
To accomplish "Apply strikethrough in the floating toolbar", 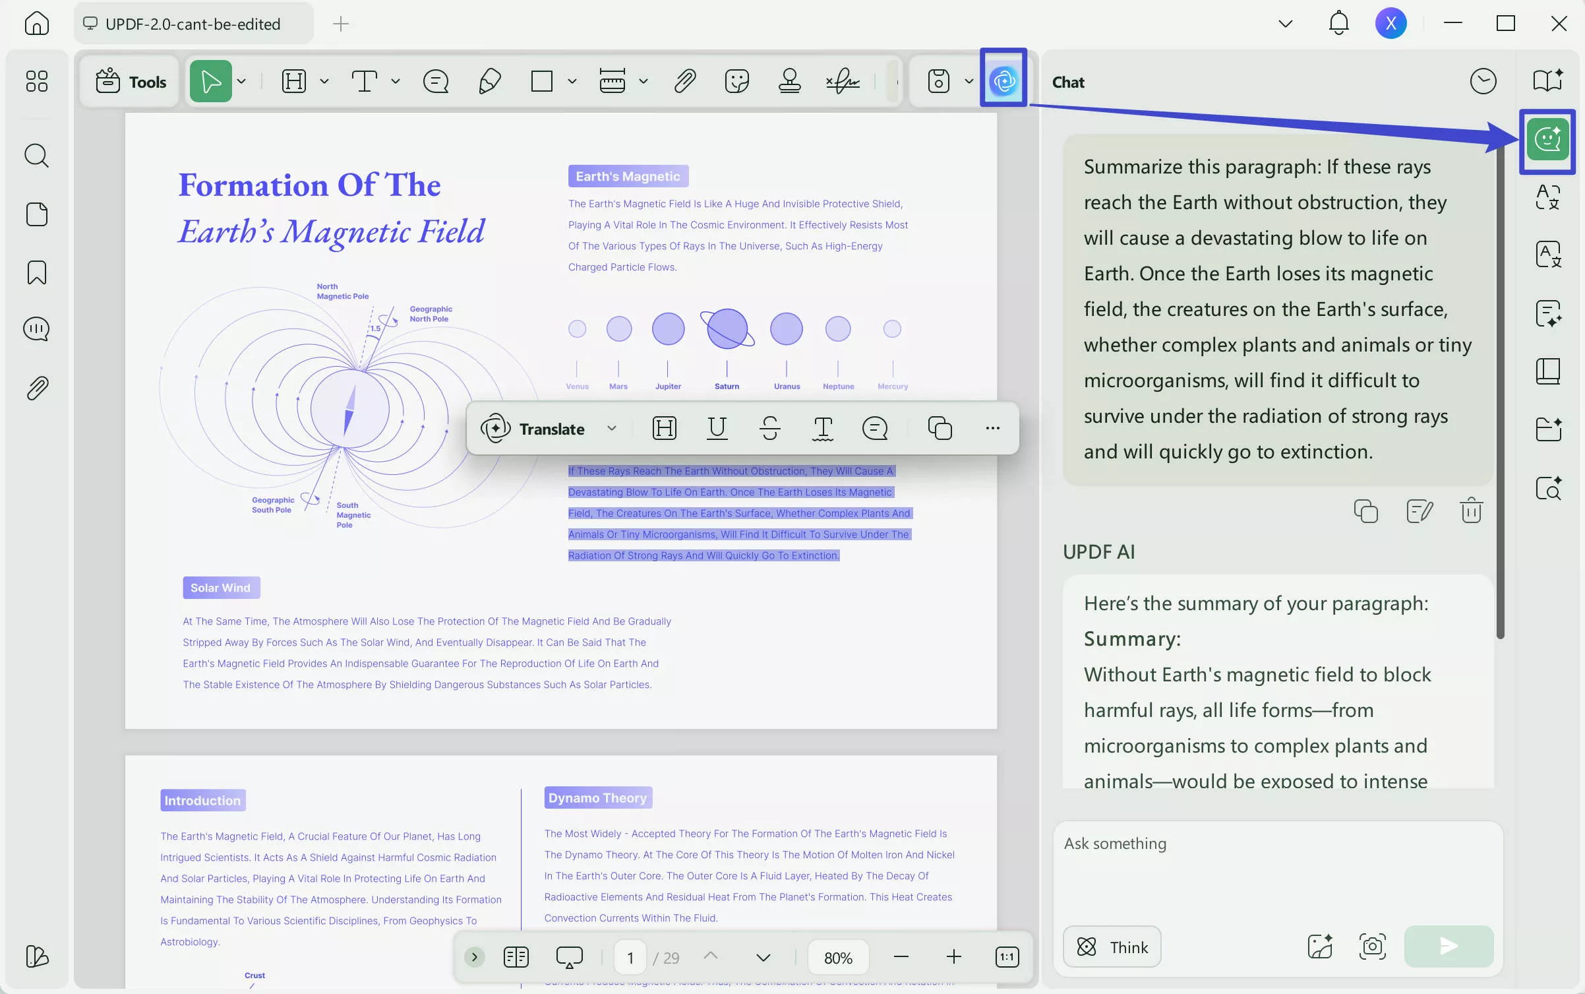I will click(x=770, y=428).
